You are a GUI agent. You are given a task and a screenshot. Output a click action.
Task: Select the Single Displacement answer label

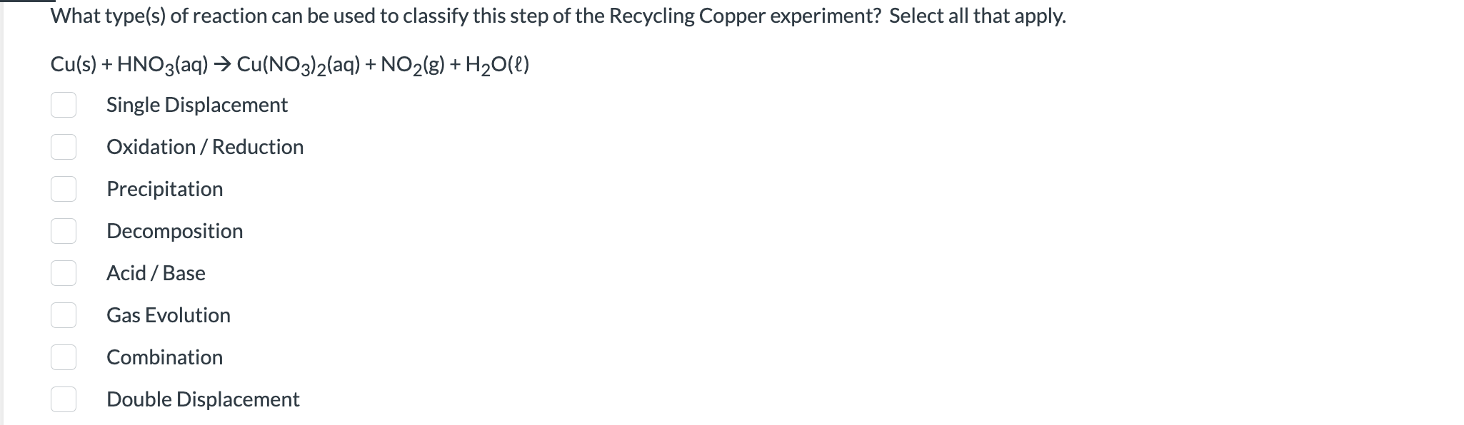point(197,105)
